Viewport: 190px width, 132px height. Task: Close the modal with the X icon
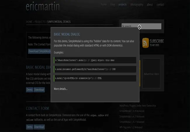click(x=139, y=27)
